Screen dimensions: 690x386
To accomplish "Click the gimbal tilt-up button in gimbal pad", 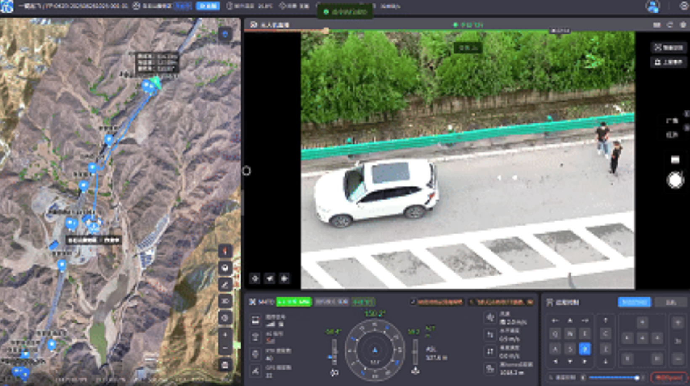I will coord(642,323).
